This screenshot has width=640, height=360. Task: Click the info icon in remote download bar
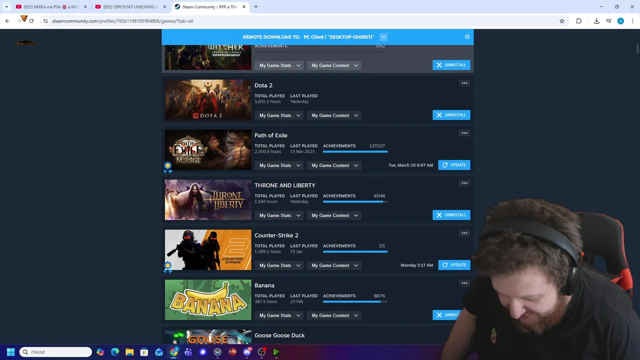click(467, 37)
